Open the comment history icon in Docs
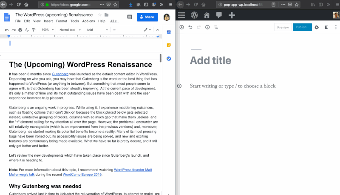 click(130, 17)
